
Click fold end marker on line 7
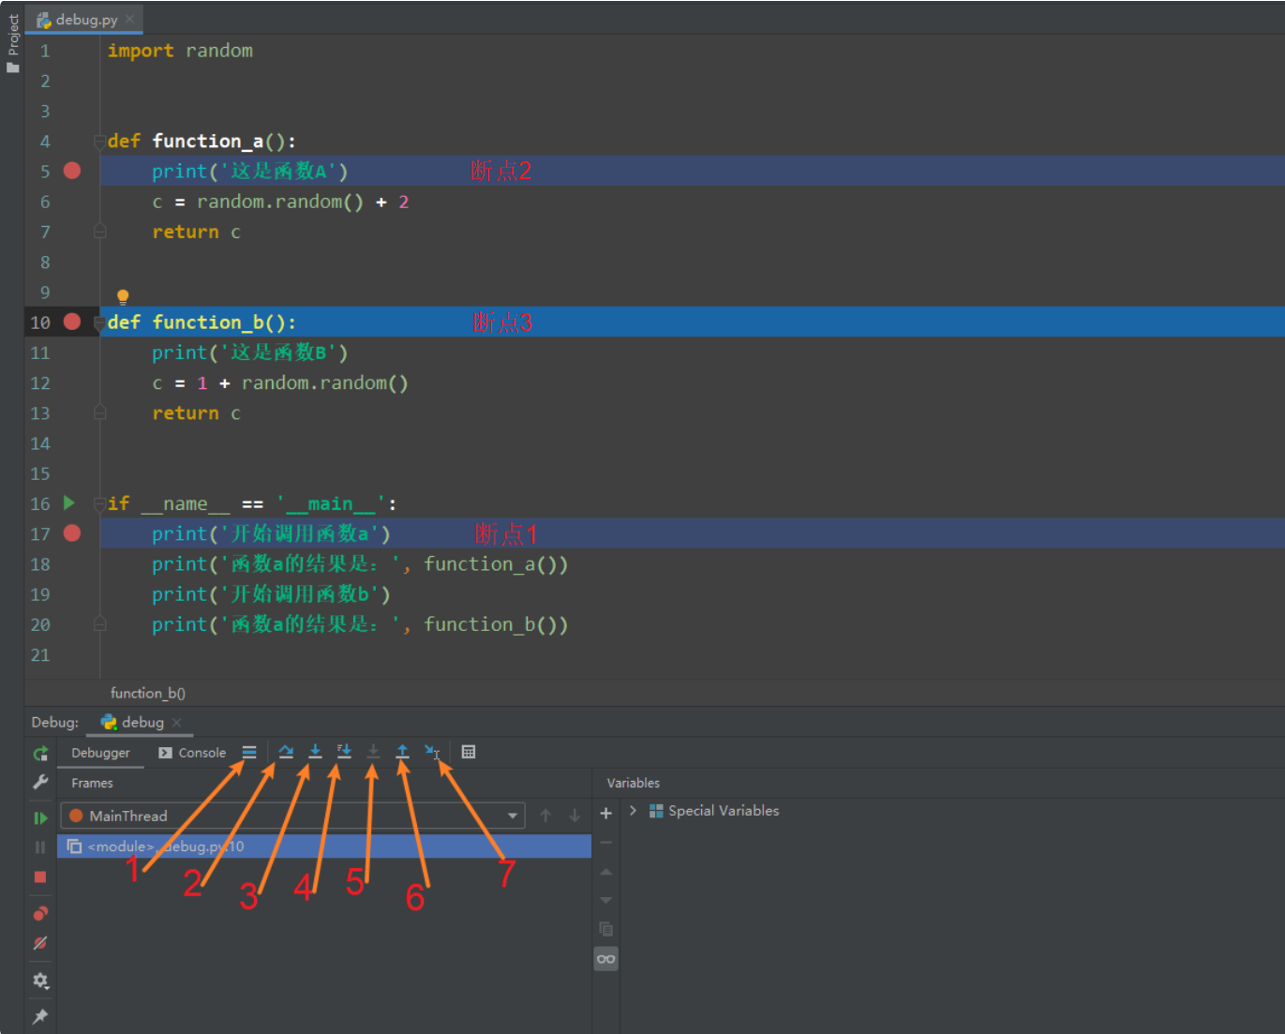[99, 232]
